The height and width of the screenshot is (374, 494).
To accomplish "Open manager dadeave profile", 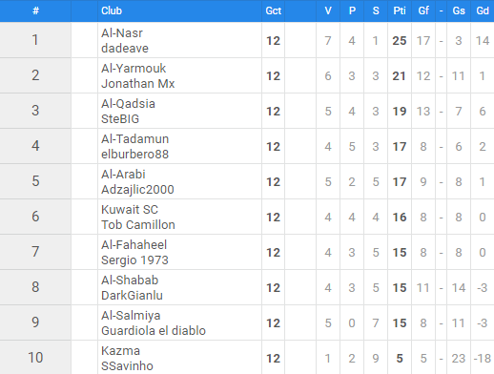I will (125, 49).
